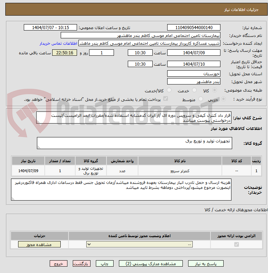
Task: Open مشاهده مدارک پیوستی (2) attachments
Action: pos(151,264)
